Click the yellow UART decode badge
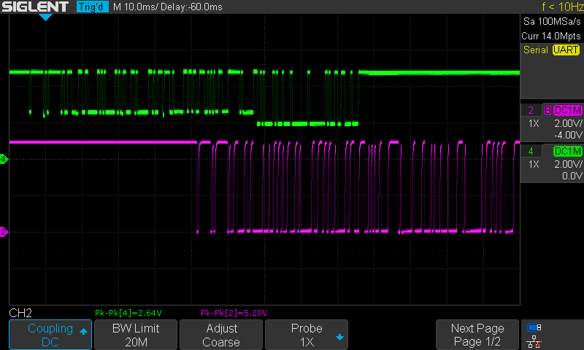584x350 pixels. click(x=566, y=50)
